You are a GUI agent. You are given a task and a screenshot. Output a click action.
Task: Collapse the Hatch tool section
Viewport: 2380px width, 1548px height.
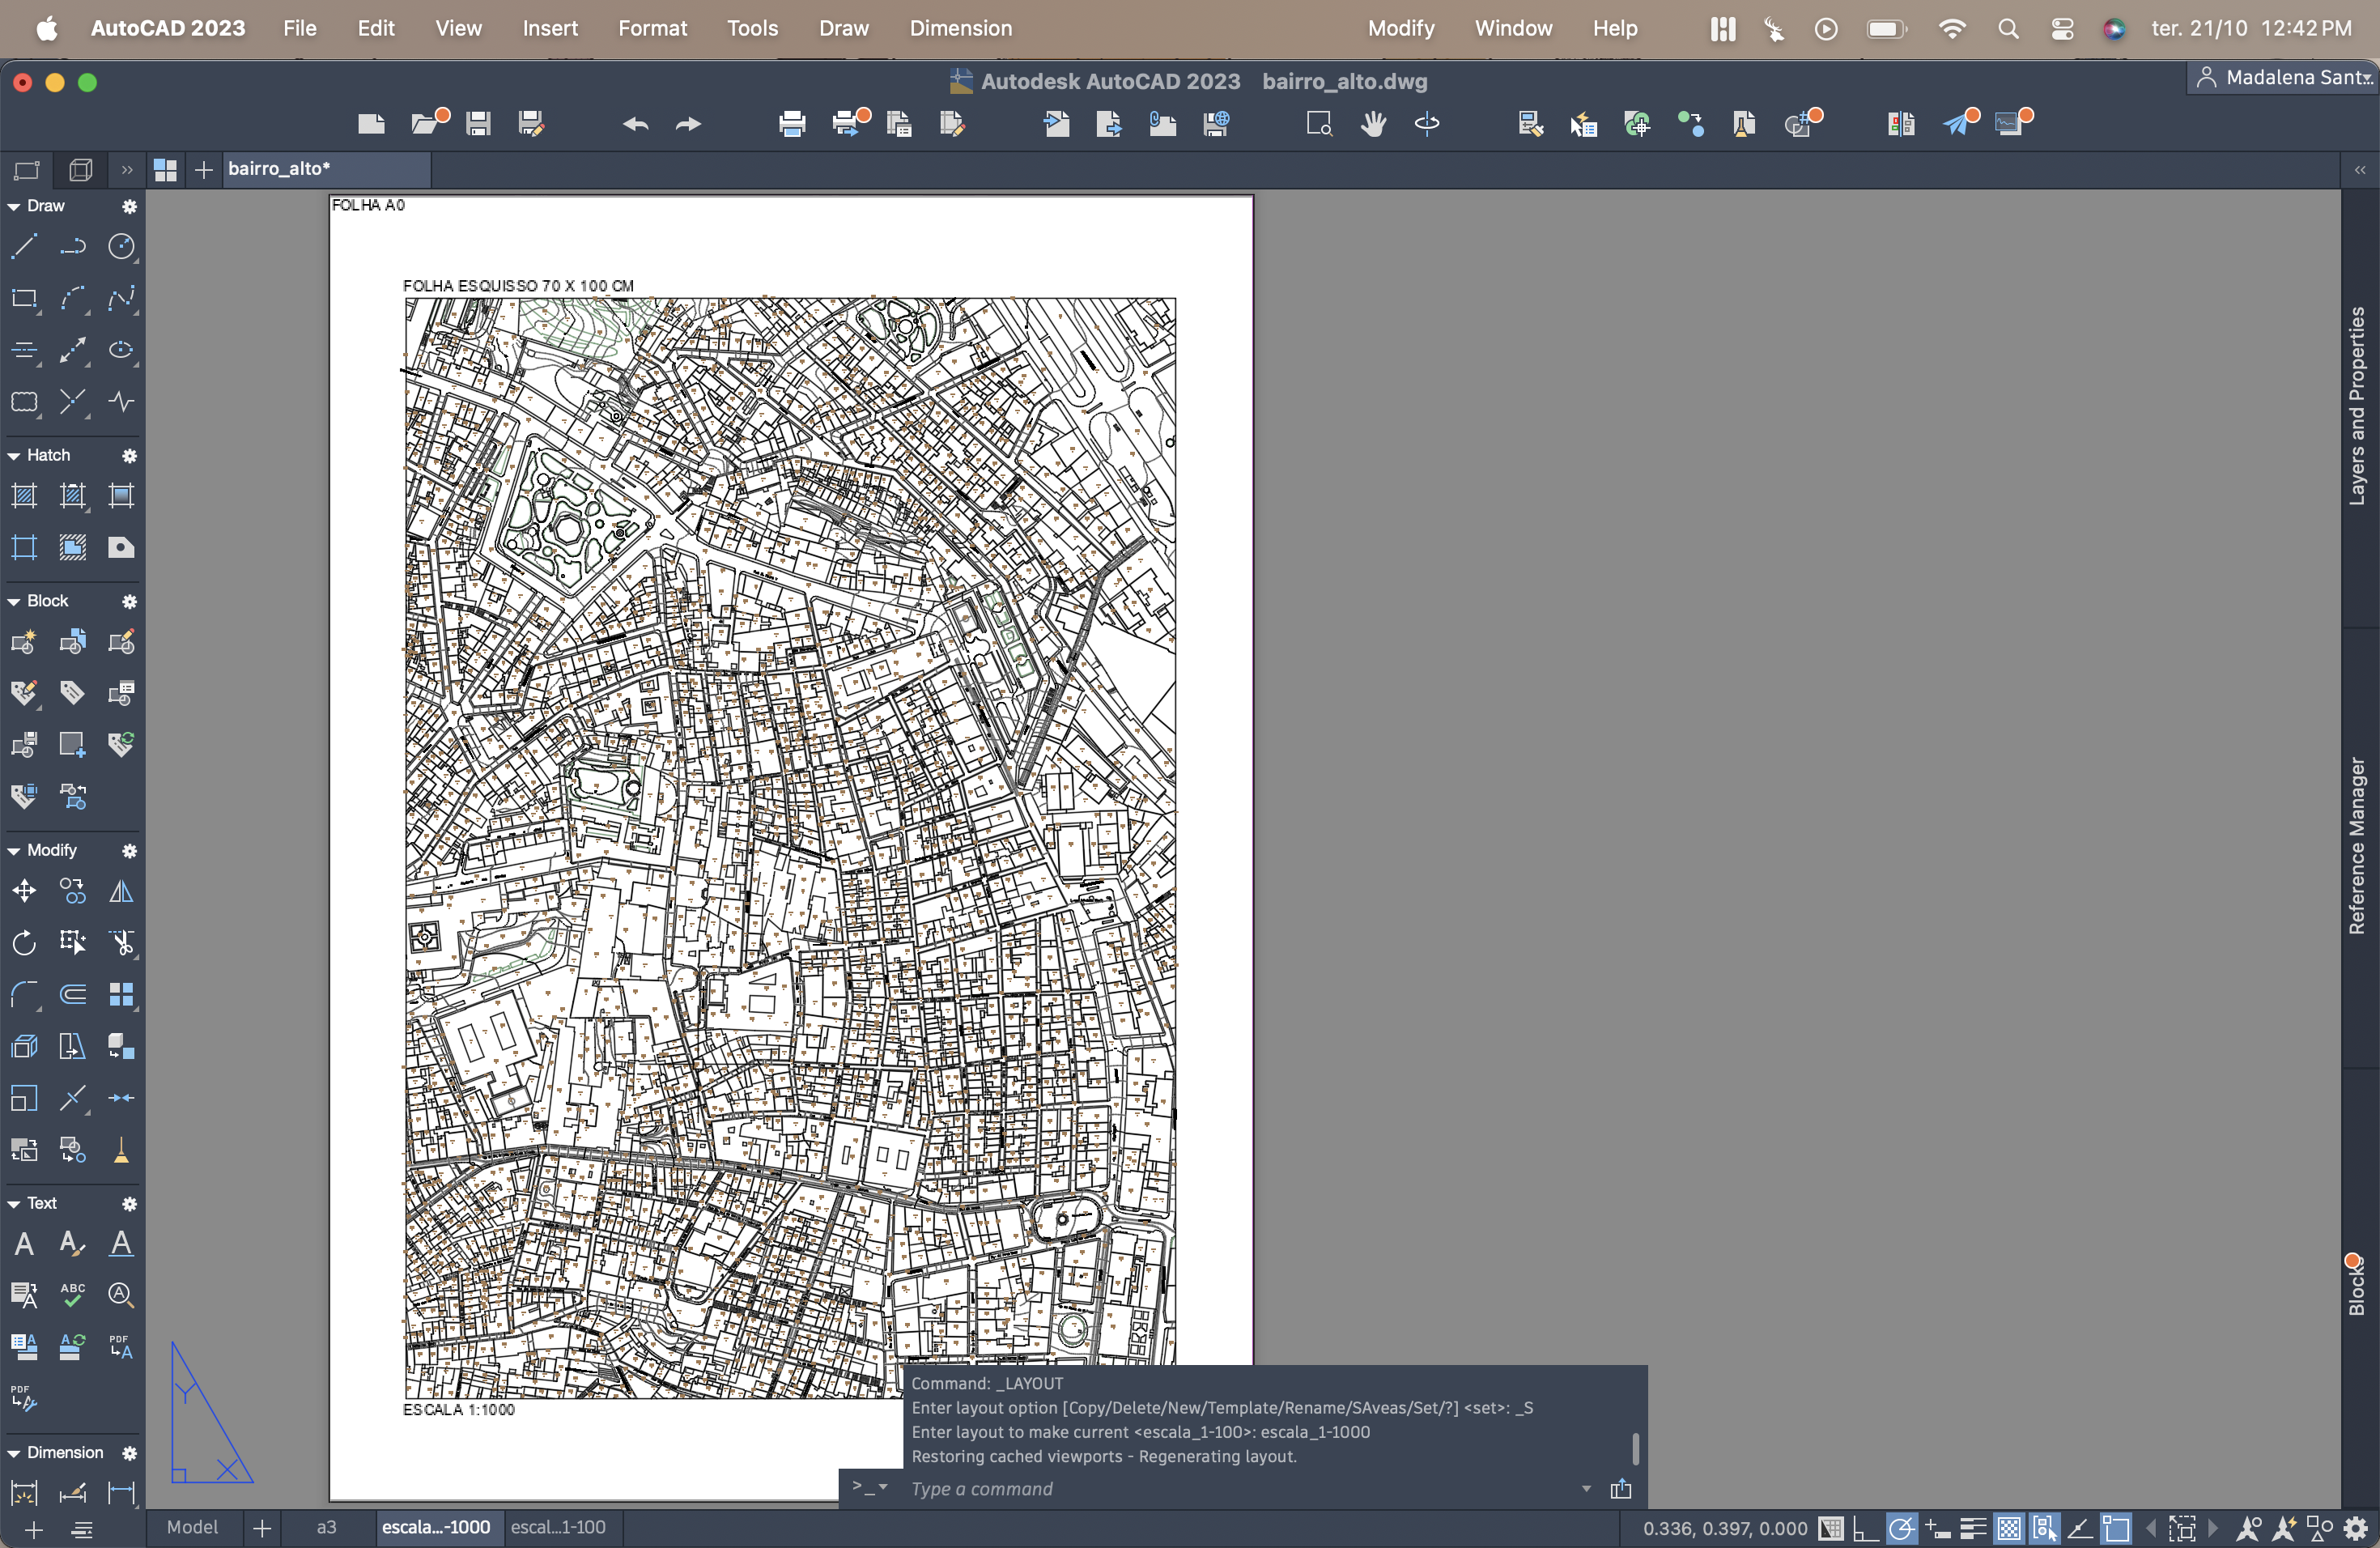click(x=14, y=456)
